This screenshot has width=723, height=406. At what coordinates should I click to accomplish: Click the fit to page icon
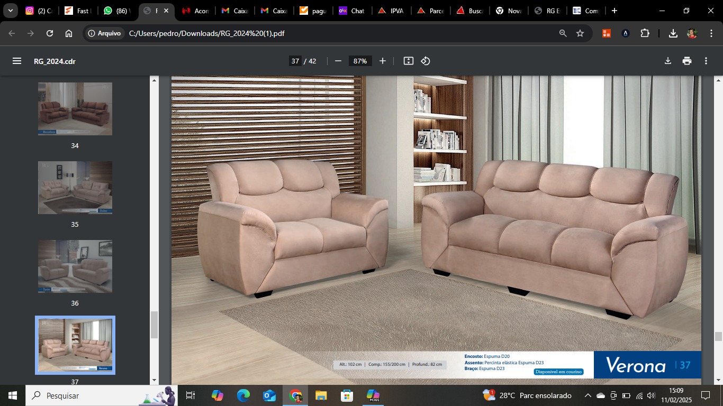(x=408, y=61)
